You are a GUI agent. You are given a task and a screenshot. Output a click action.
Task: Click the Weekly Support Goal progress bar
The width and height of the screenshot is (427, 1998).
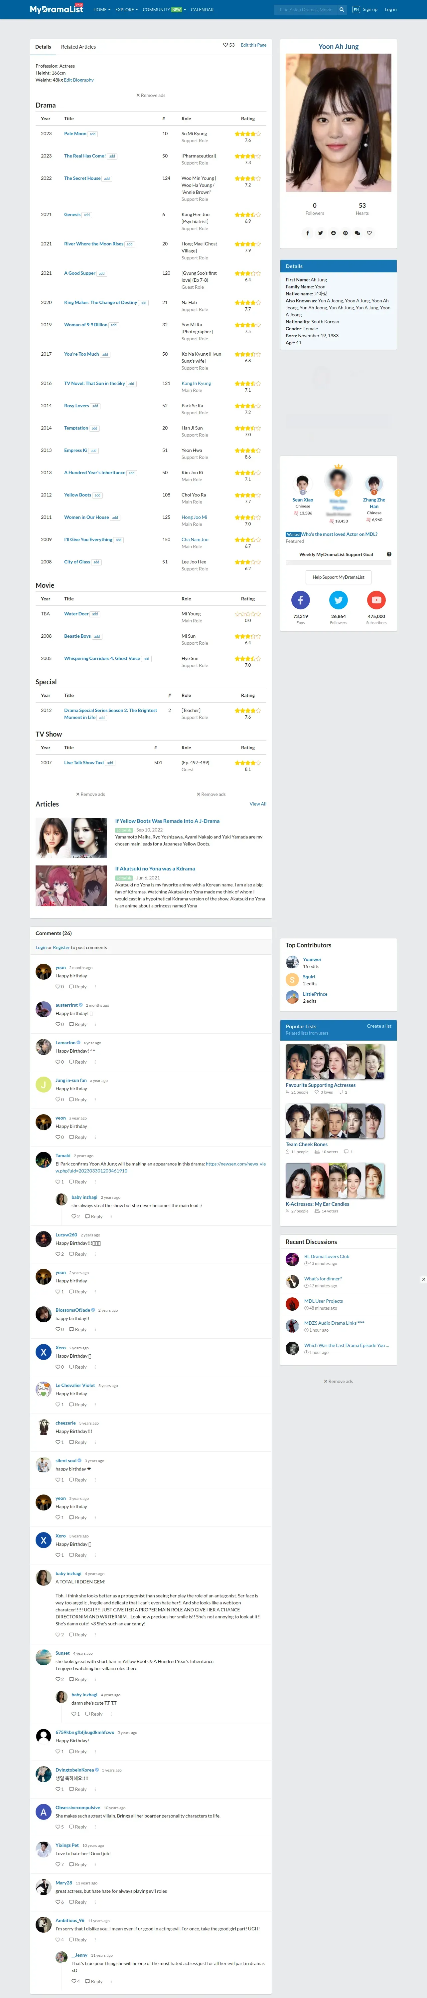(339, 563)
